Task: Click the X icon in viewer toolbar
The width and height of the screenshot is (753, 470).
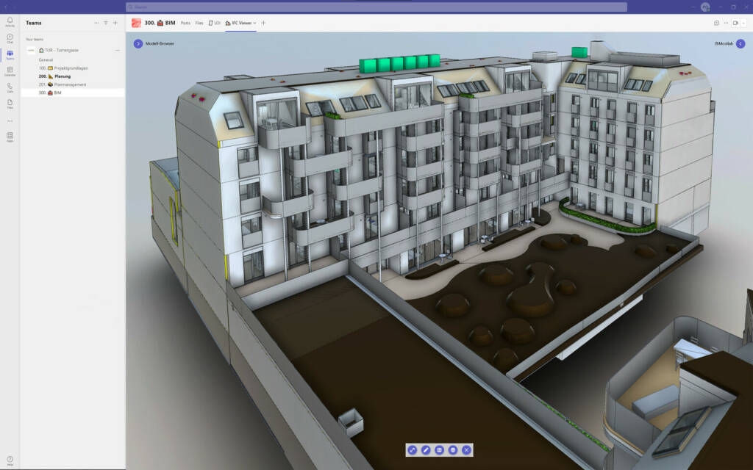Action: click(466, 449)
